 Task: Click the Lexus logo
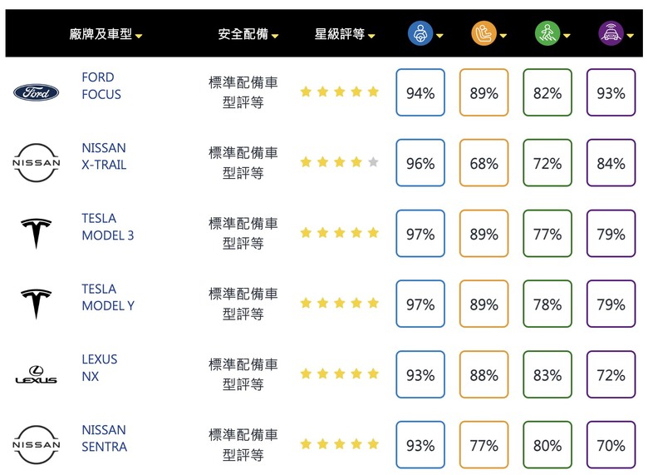click(x=37, y=374)
